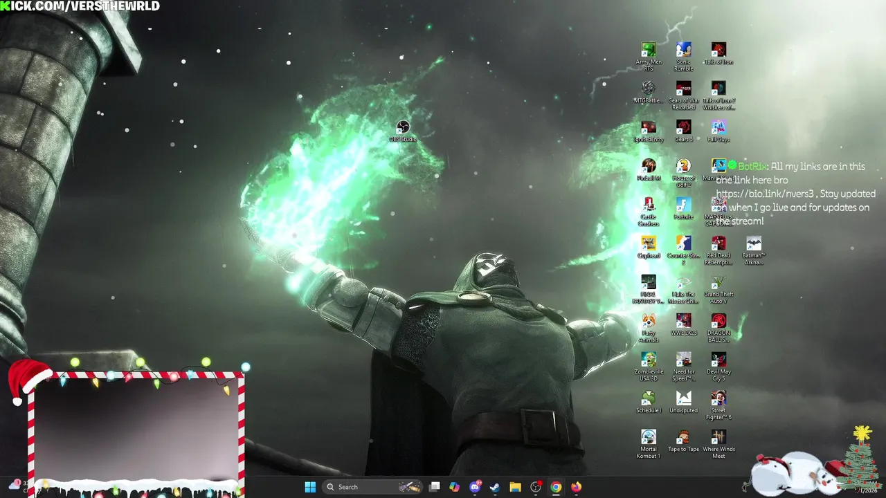This screenshot has width=886, height=498.
Task: Click the WWE 2K25 desktop icon
Action: click(683, 324)
